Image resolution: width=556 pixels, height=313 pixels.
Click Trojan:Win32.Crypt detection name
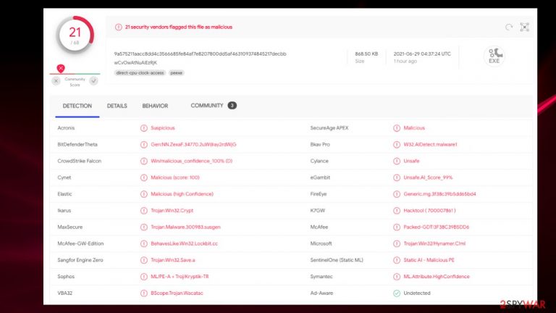pyautogui.click(x=172, y=211)
